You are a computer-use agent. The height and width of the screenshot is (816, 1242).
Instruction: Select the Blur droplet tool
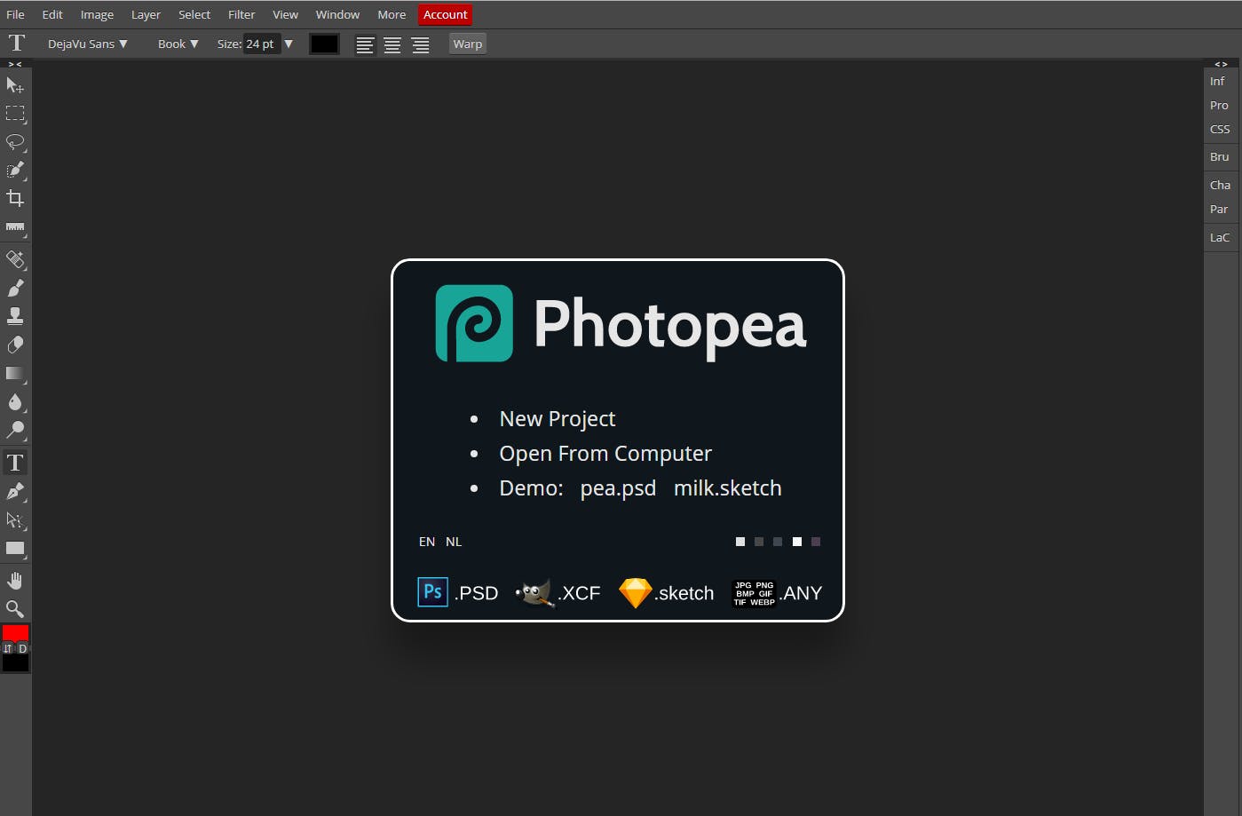pos(15,402)
